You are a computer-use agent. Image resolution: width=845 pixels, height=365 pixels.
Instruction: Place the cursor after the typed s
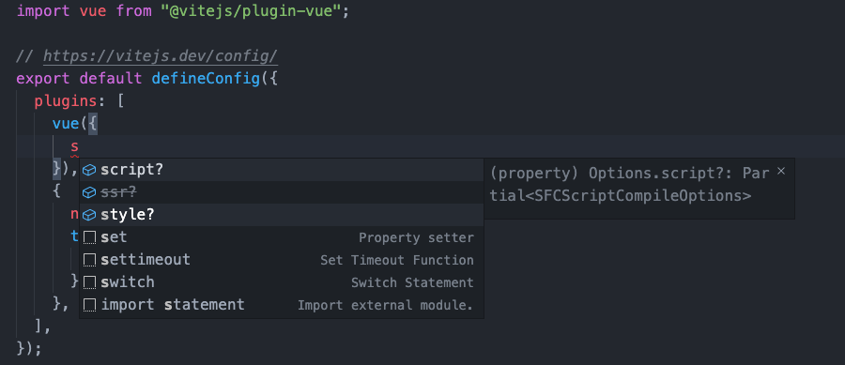point(79,146)
